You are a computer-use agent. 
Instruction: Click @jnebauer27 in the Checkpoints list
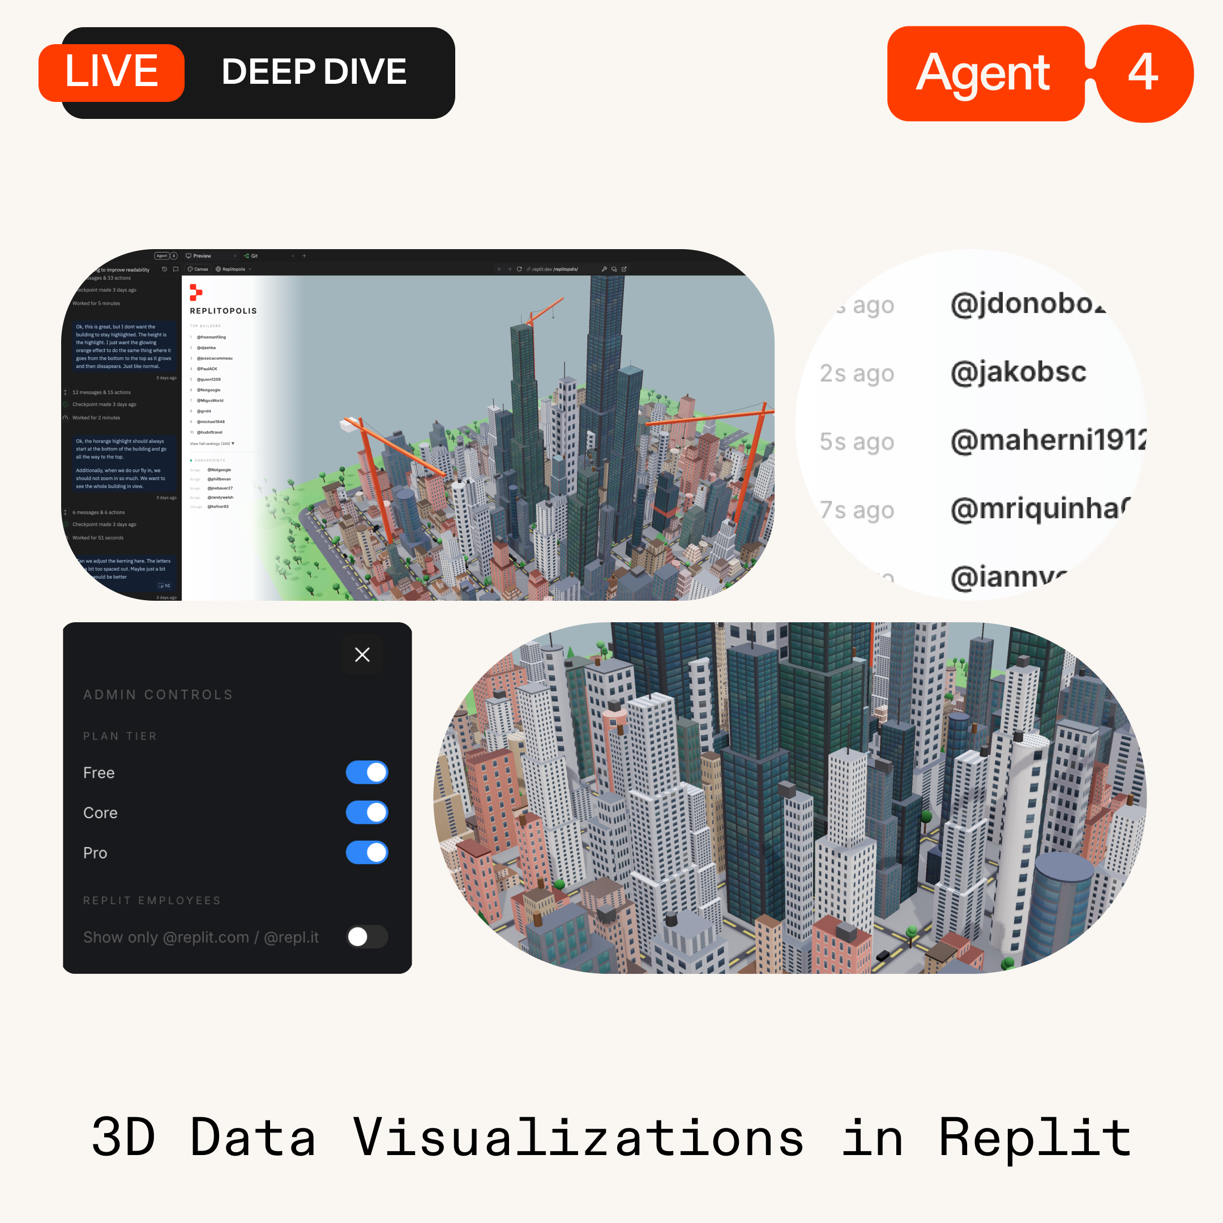(x=220, y=488)
